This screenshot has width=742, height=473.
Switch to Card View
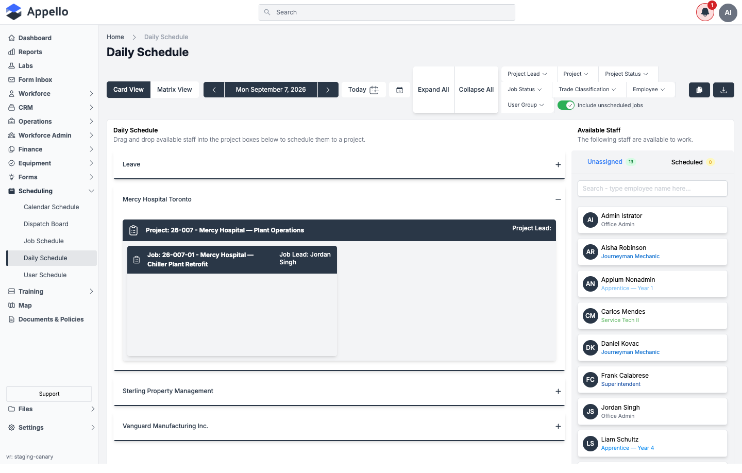point(128,90)
